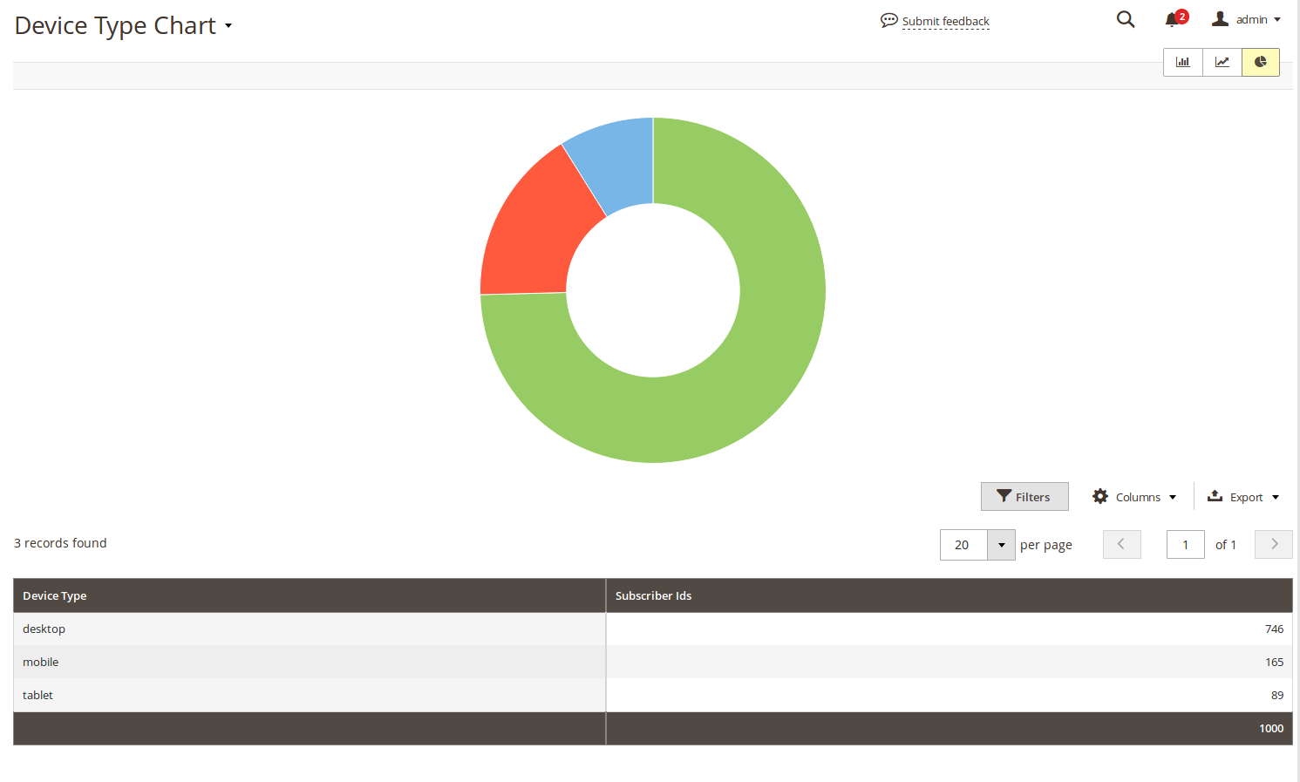Click the current page number field
Screen dimensions: 1300x782
pos(1185,545)
